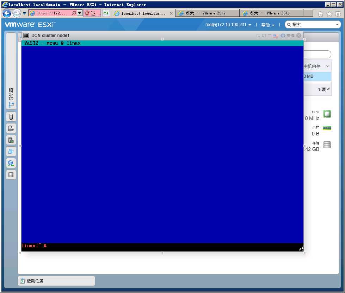Expand the 近期任务 recent tasks panel
This screenshot has height=293, width=345.
[x=56, y=281]
